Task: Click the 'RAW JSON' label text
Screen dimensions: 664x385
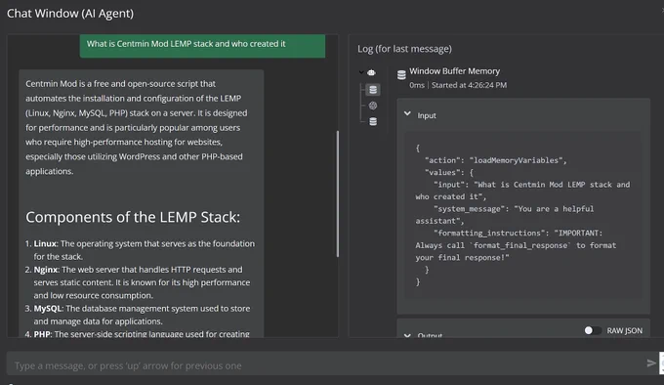Action: pos(625,330)
